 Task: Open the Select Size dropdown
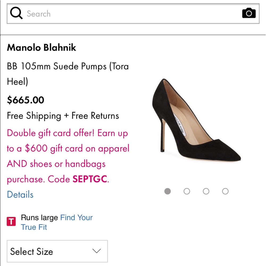[x=57, y=251]
